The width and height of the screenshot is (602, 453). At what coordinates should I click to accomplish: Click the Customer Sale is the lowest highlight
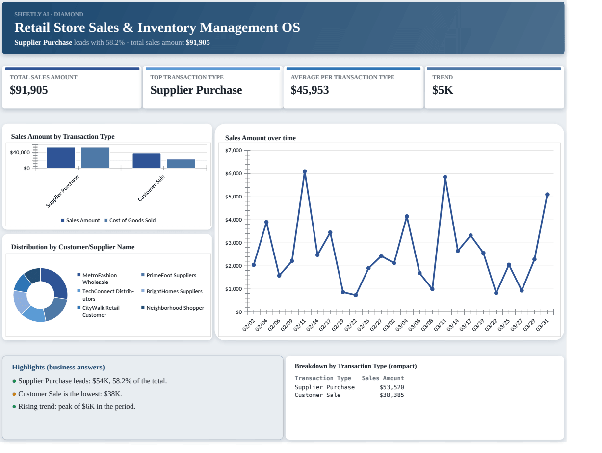(x=70, y=394)
